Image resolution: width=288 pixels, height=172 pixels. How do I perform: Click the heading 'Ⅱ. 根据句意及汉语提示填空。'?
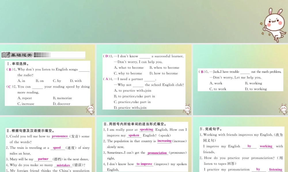point(31,131)
